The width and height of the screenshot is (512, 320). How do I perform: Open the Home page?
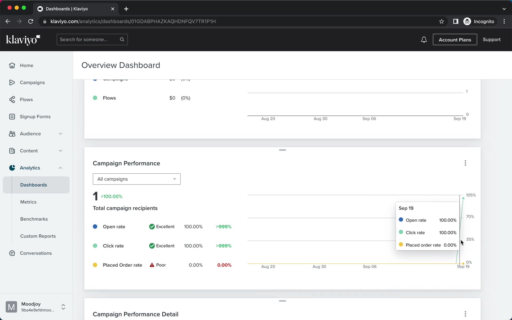[26, 65]
